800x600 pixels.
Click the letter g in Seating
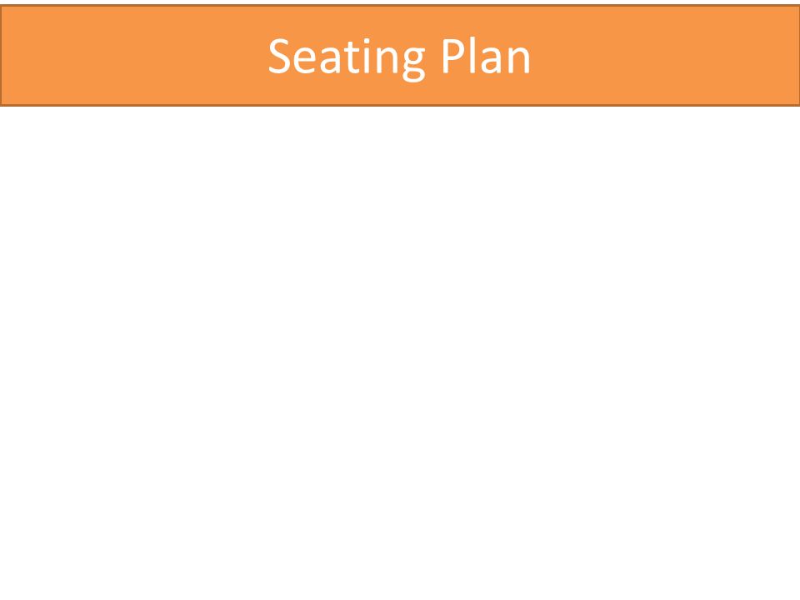414,63
